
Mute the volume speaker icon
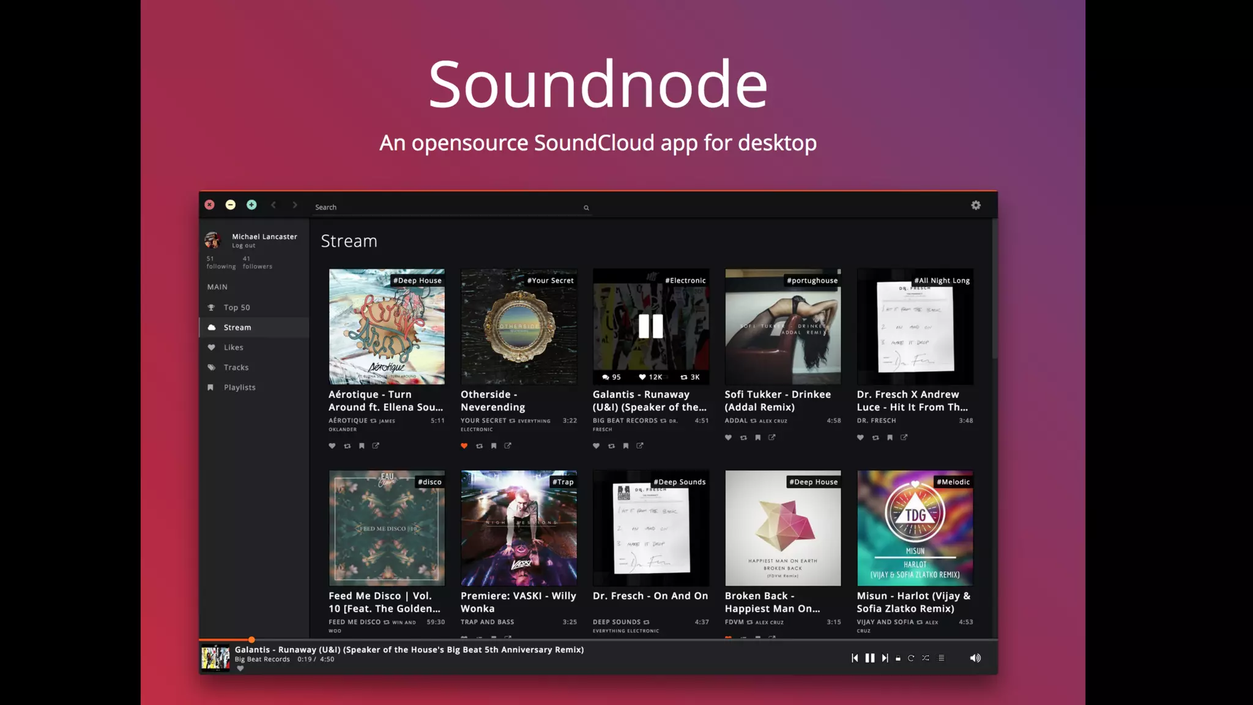click(975, 658)
